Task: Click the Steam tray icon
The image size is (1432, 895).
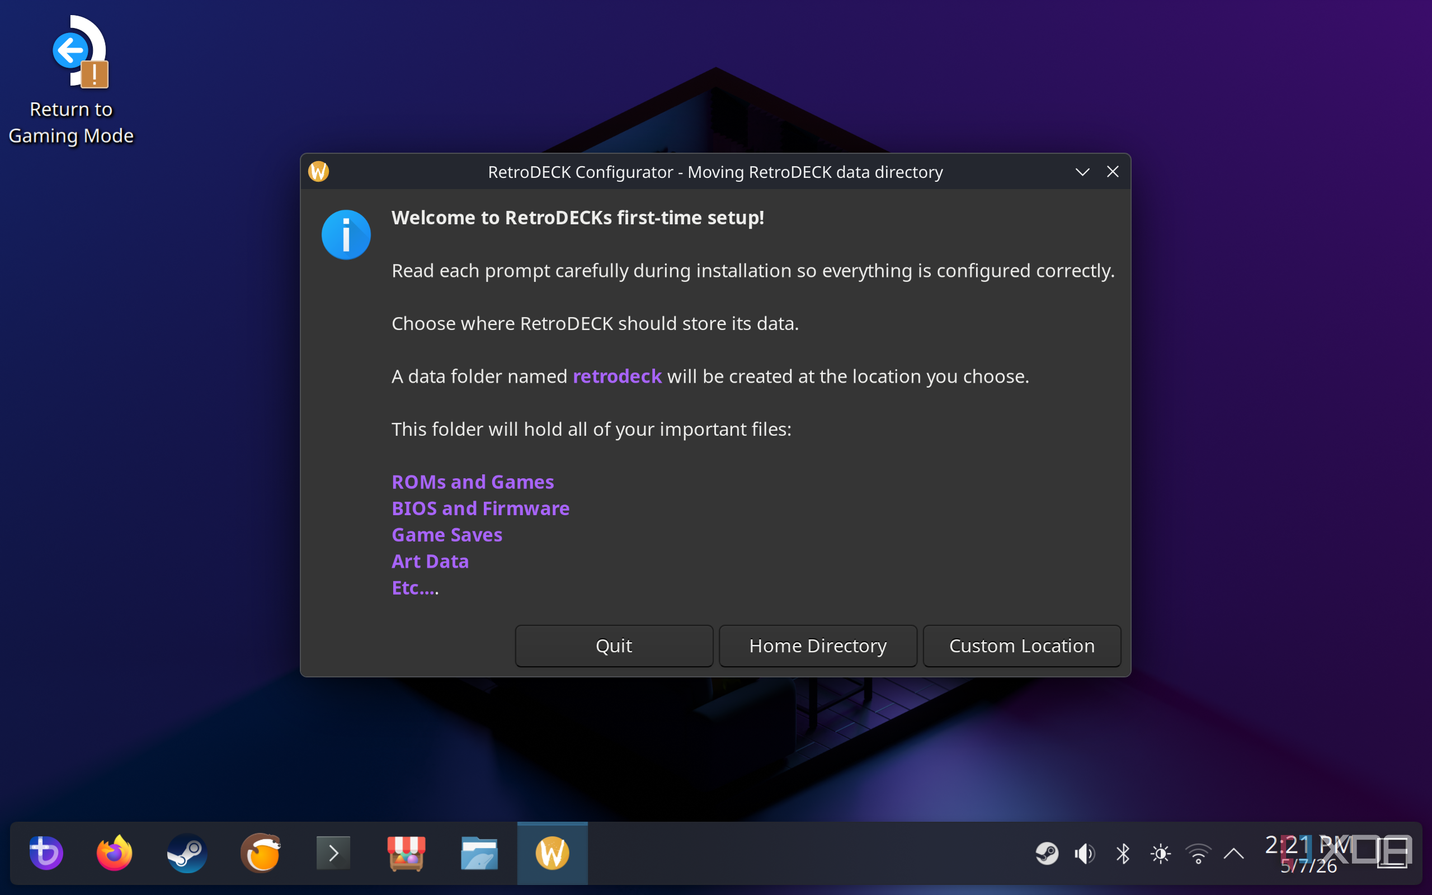Action: pos(1047,854)
